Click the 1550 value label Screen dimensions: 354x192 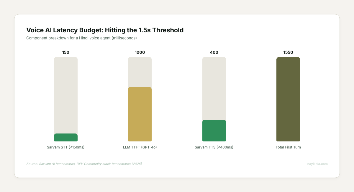[288, 52]
